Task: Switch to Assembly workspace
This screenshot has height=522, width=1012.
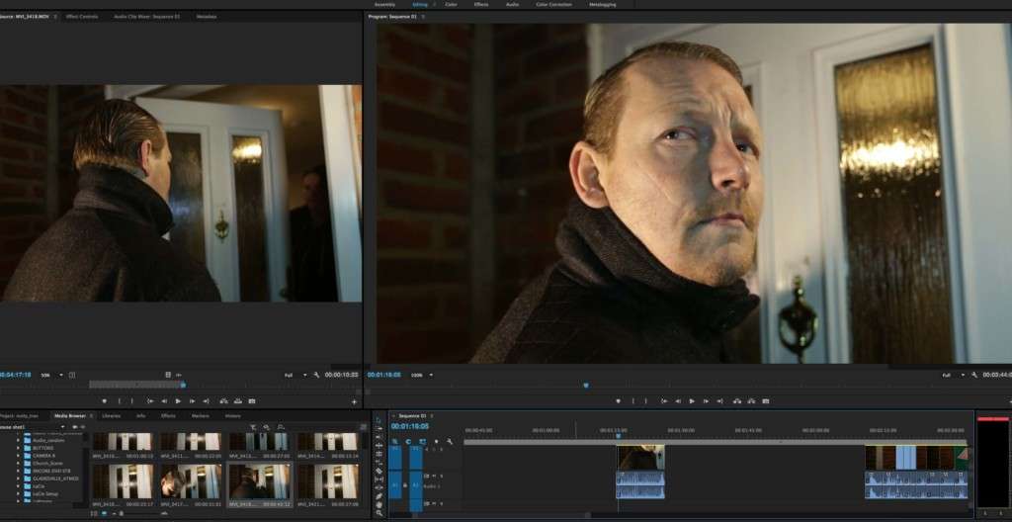Action: [384, 5]
